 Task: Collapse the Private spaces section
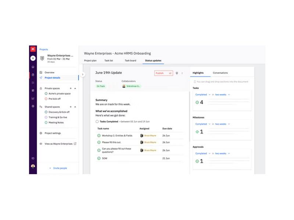pyautogui.click(x=75, y=88)
